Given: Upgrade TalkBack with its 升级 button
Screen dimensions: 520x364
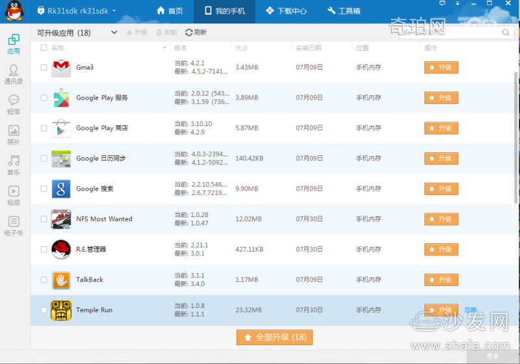Looking at the screenshot, I should tap(441, 279).
